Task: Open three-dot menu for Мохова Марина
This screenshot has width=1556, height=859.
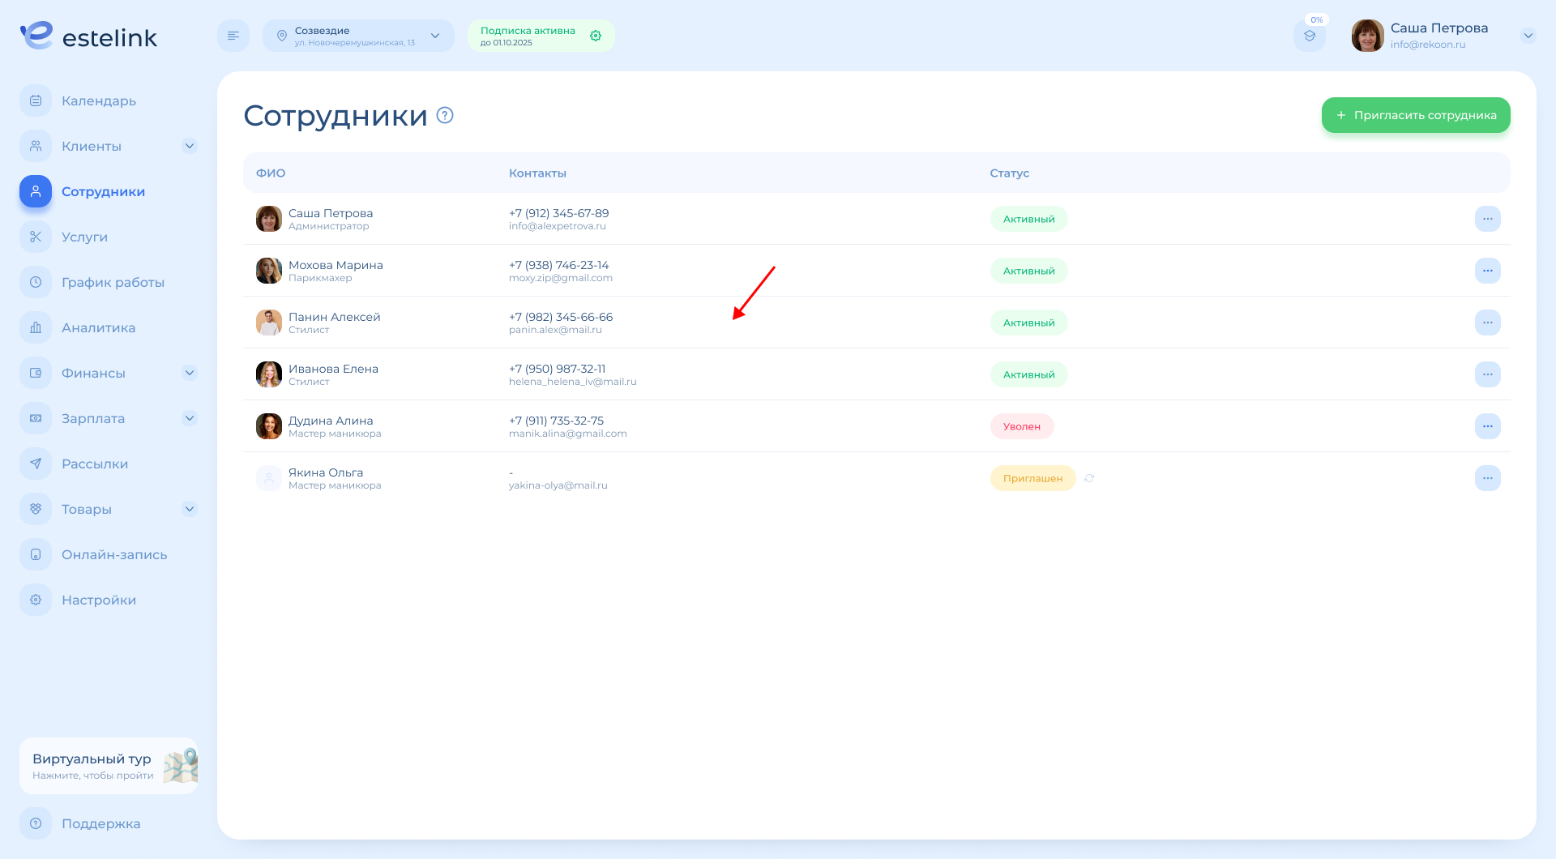Action: 1487,271
